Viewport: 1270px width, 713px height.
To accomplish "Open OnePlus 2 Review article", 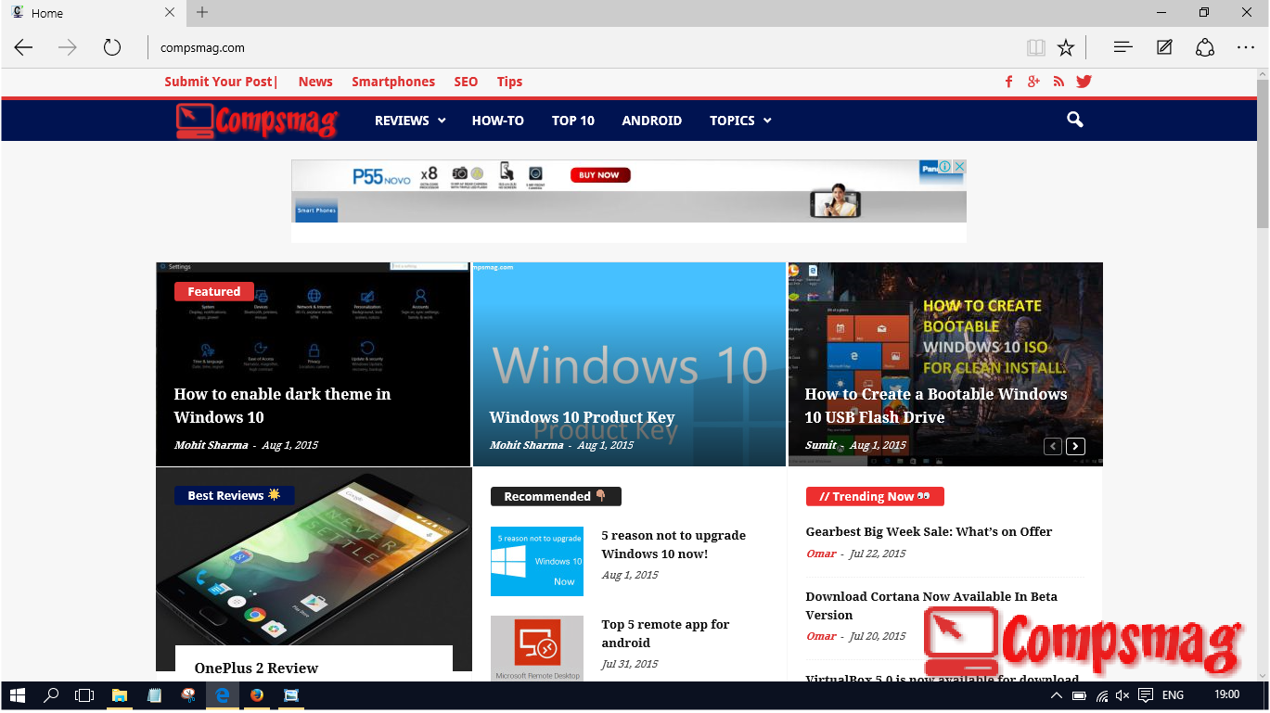I will point(256,668).
